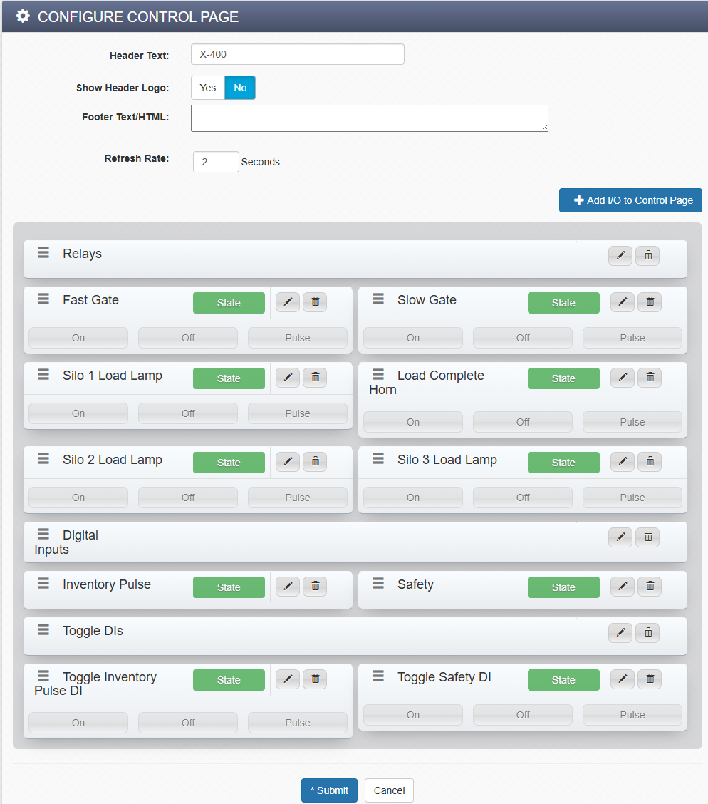Viewport: 708px width, 804px height.
Task: Edit the Load Complete Horn entry
Action: click(623, 378)
